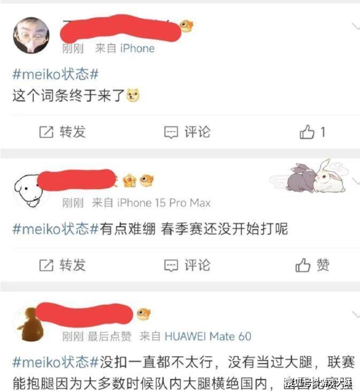Tap the fish badge next to crown
The image size is (360, 392).
(147, 180)
